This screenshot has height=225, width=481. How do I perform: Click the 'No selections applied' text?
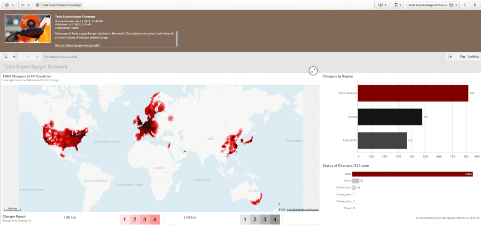(61, 57)
